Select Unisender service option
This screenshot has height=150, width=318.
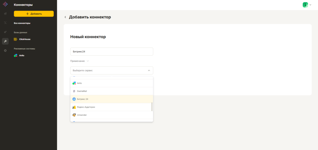pyautogui.click(x=112, y=115)
